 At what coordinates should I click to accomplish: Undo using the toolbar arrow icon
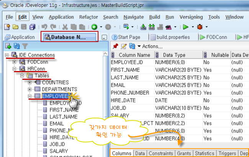coord(44,27)
